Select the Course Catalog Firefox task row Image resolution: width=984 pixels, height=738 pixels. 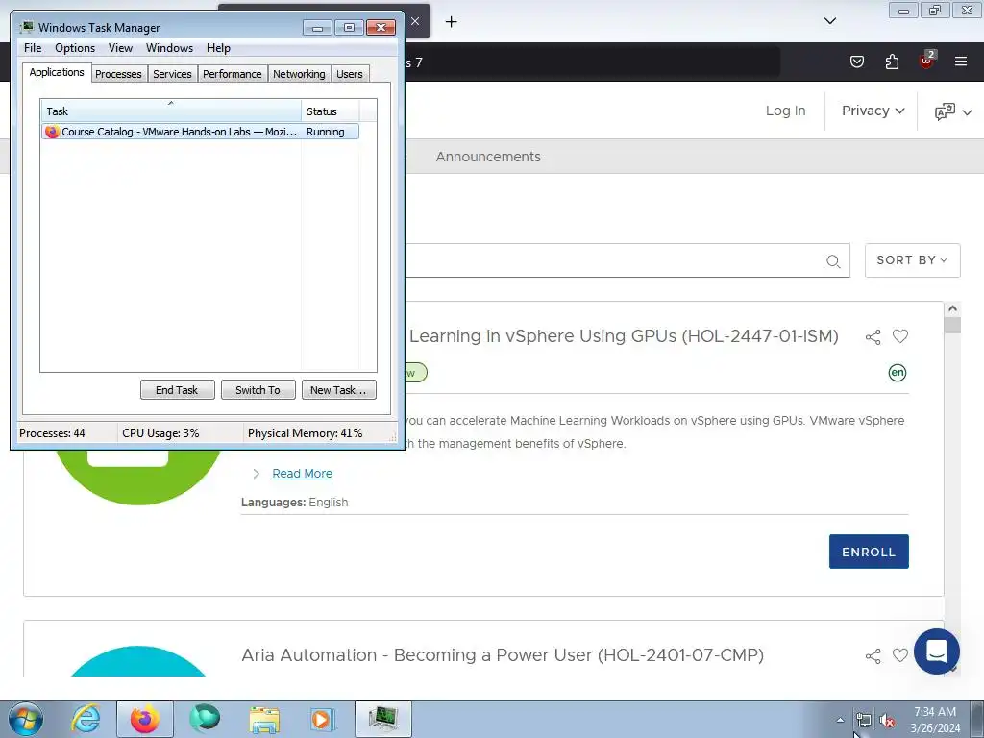click(200, 132)
